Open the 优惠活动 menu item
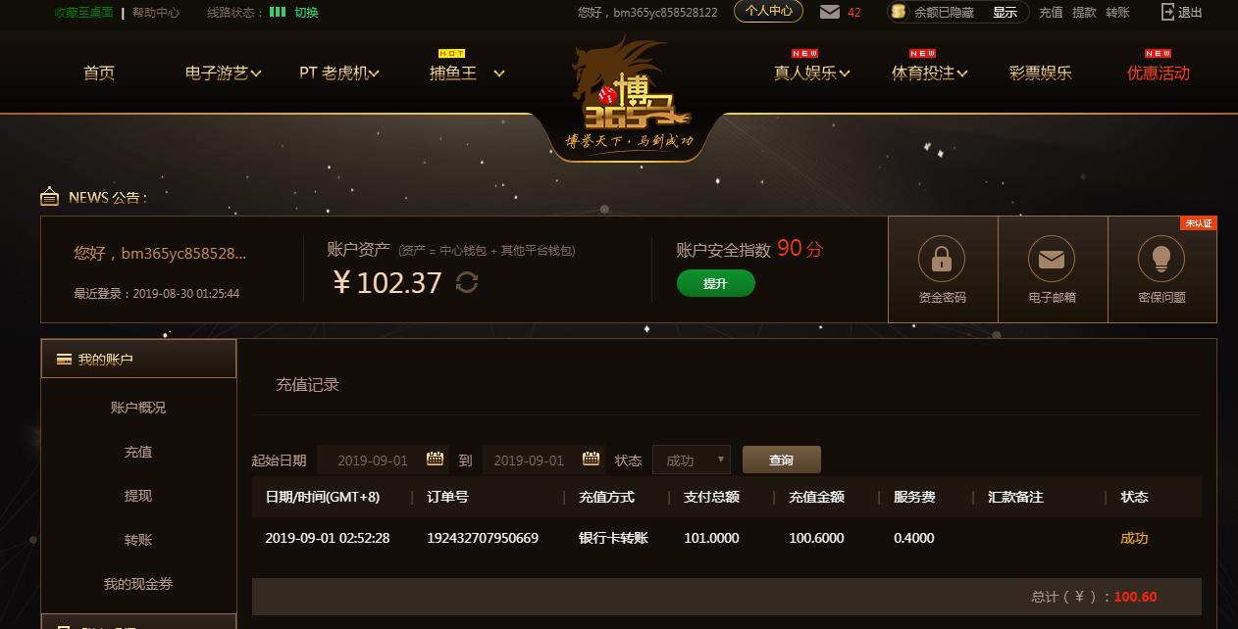Viewport: 1238px width, 629px height. coord(1159,73)
